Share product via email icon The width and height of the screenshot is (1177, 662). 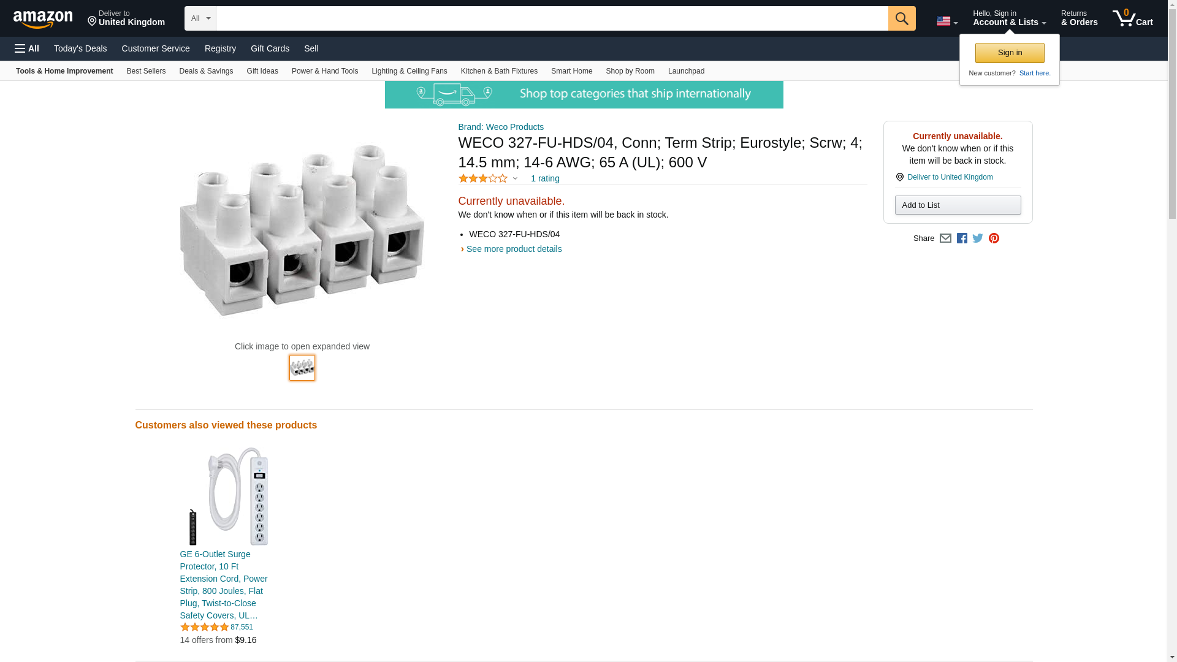coord(945,238)
